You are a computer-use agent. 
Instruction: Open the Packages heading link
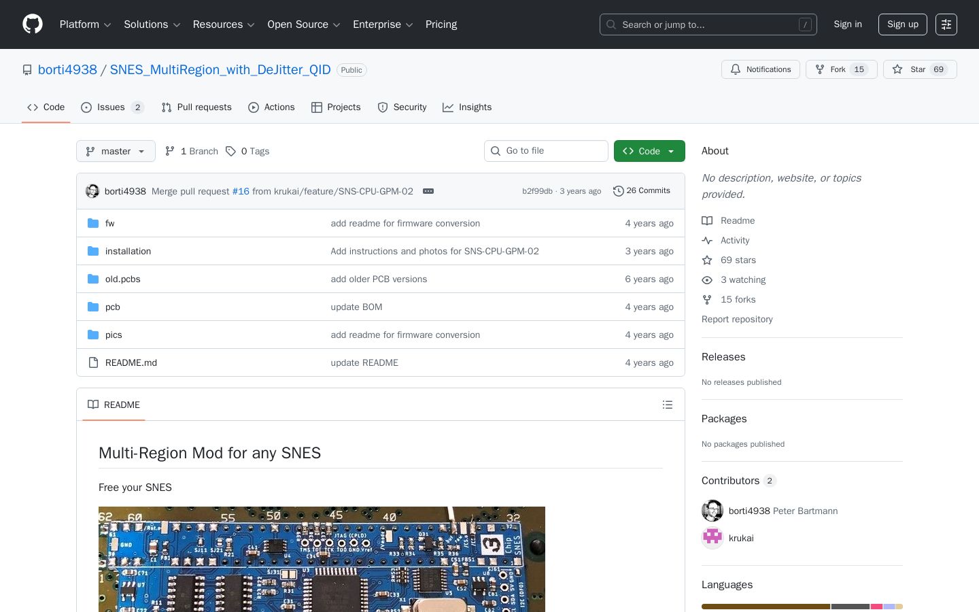(724, 419)
